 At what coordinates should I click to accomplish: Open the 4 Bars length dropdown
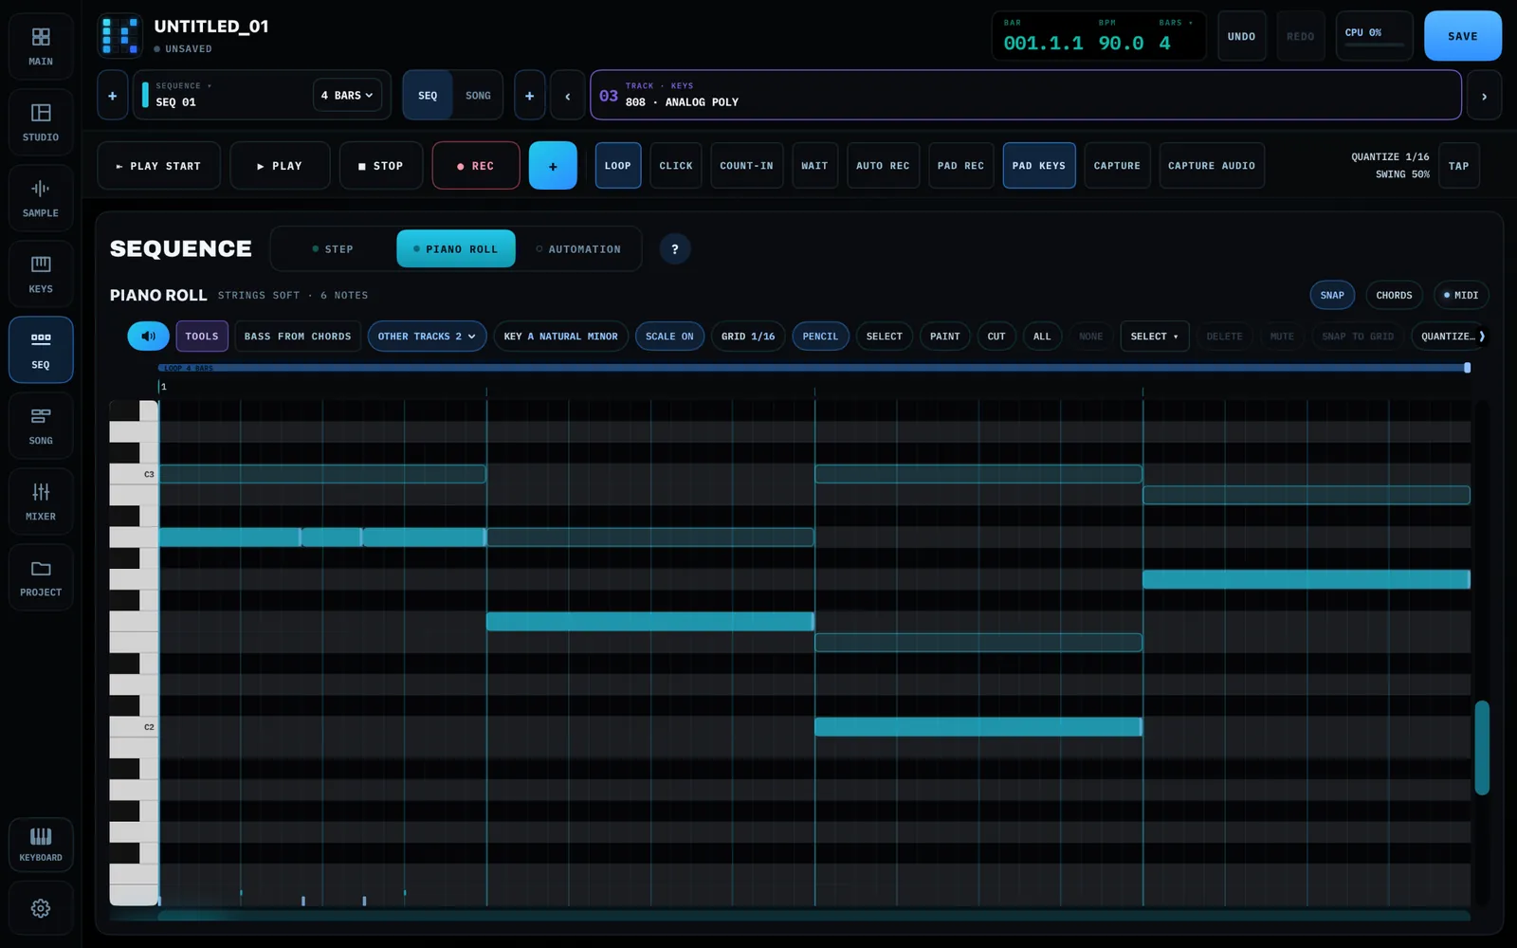(x=348, y=95)
